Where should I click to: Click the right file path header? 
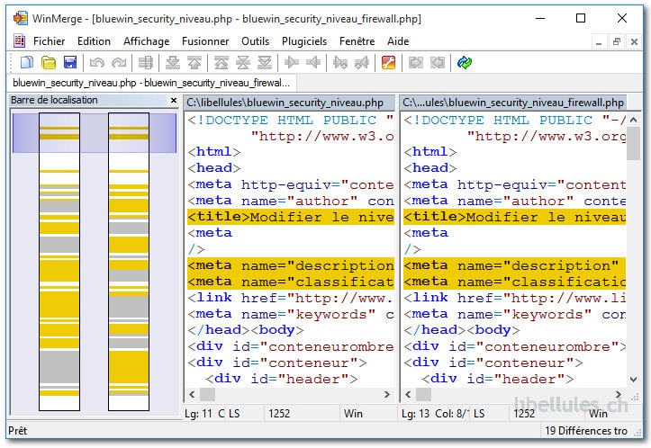[x=513, y=103]
